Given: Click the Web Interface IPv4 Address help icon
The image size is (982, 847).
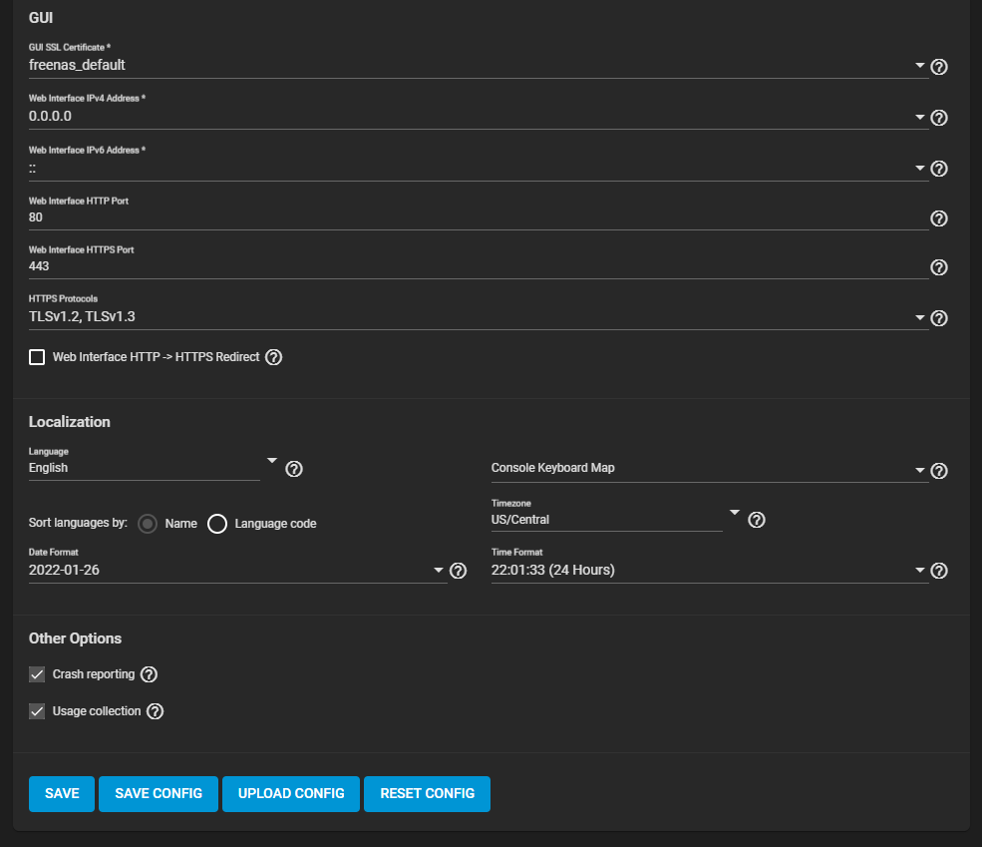Looking at the screenshot, I should pos(938,118).
